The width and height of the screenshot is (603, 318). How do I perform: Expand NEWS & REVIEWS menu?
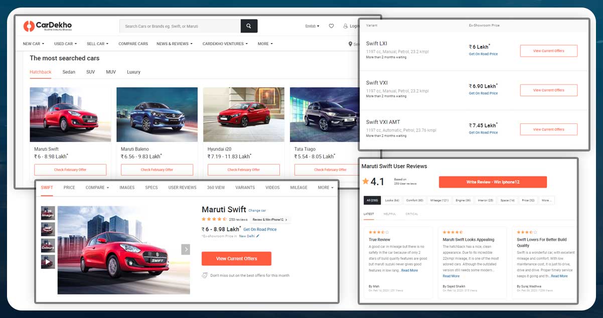click(x=175, y=44)
